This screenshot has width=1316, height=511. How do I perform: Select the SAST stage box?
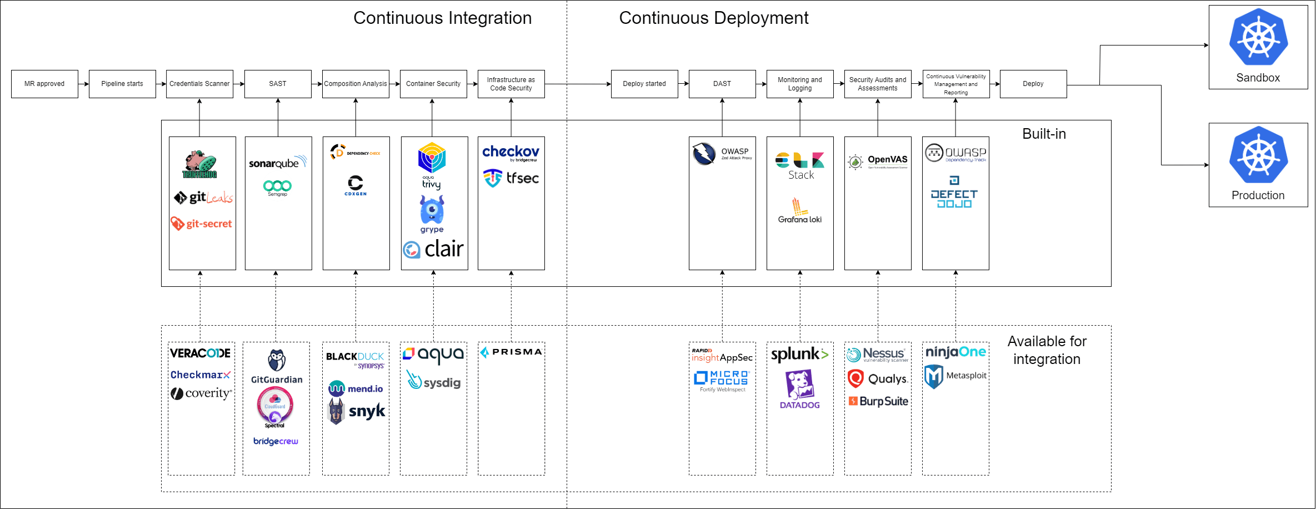[277, 83]
